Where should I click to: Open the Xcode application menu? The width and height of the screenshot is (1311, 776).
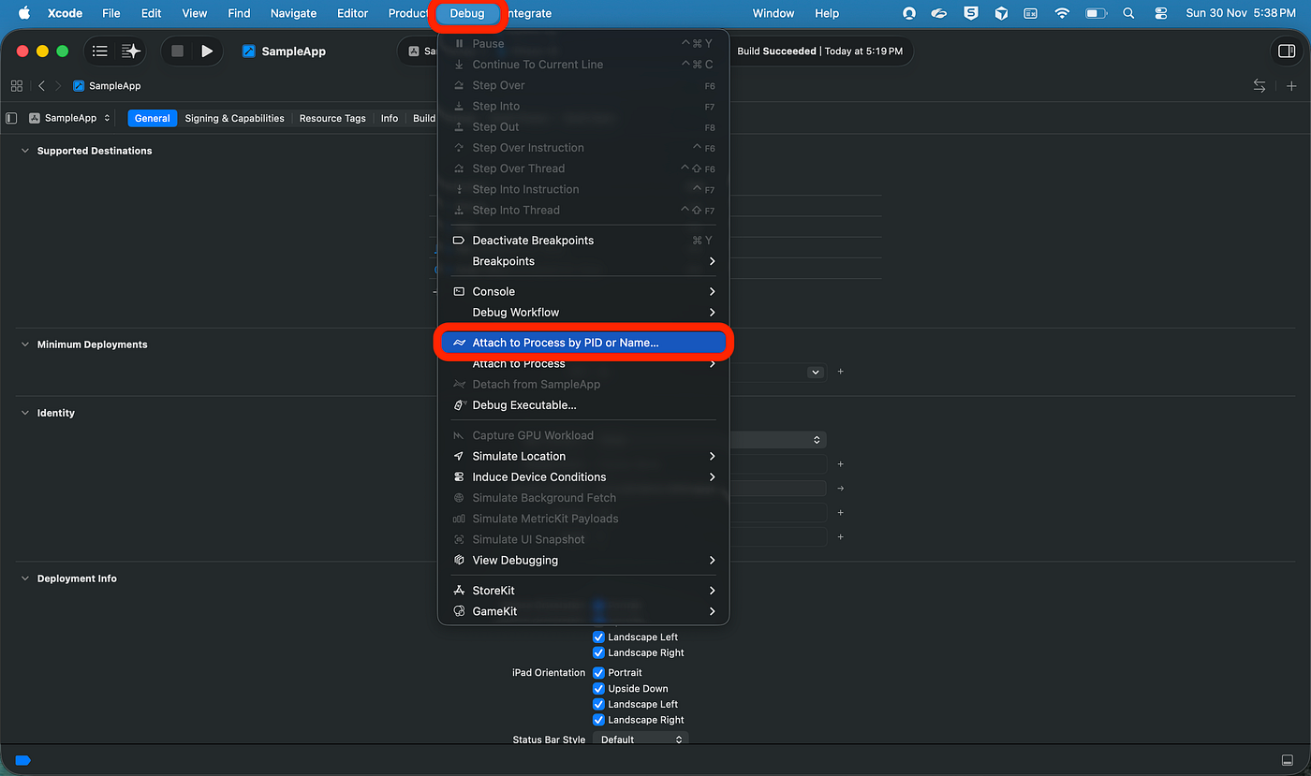(x=65, y=13)
